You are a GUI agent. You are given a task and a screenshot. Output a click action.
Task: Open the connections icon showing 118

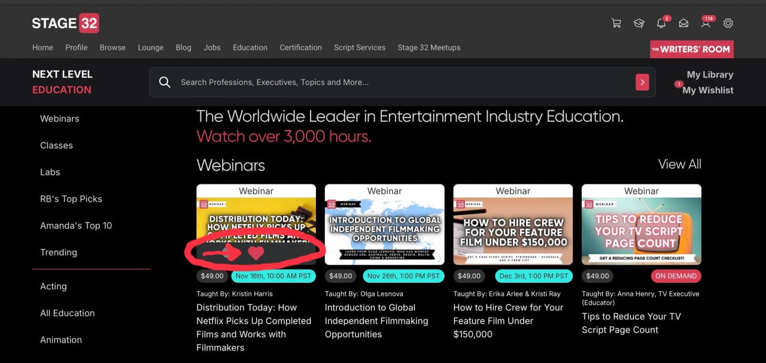tap(706, 23)
